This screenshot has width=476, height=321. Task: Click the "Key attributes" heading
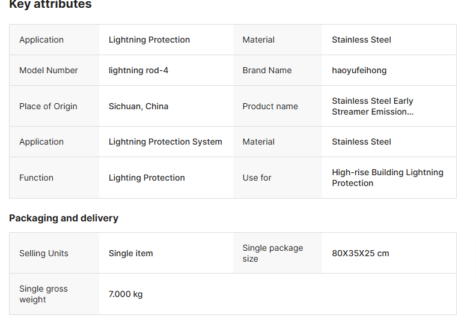[50, 5]
